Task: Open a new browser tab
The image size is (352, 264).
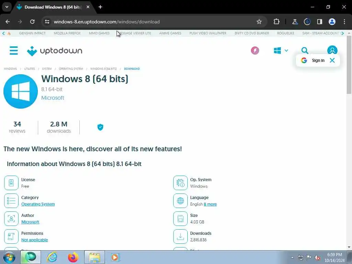Action: coord(100,7)
